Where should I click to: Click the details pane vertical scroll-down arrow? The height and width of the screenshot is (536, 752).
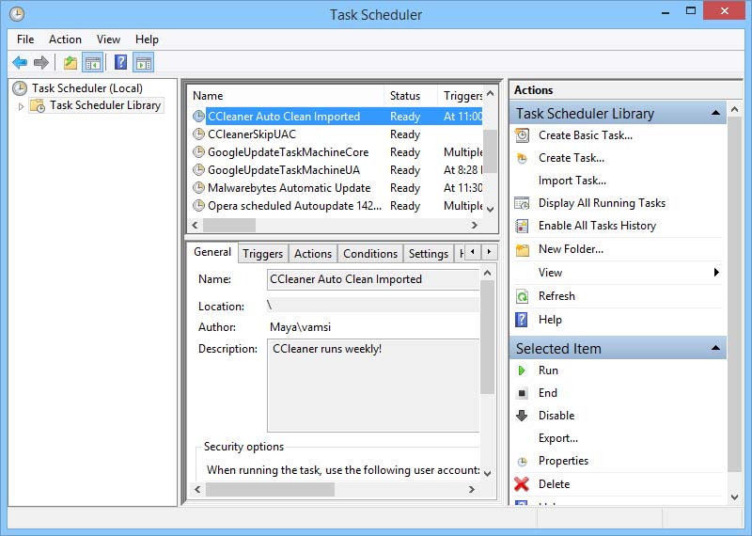click(487, 474)
